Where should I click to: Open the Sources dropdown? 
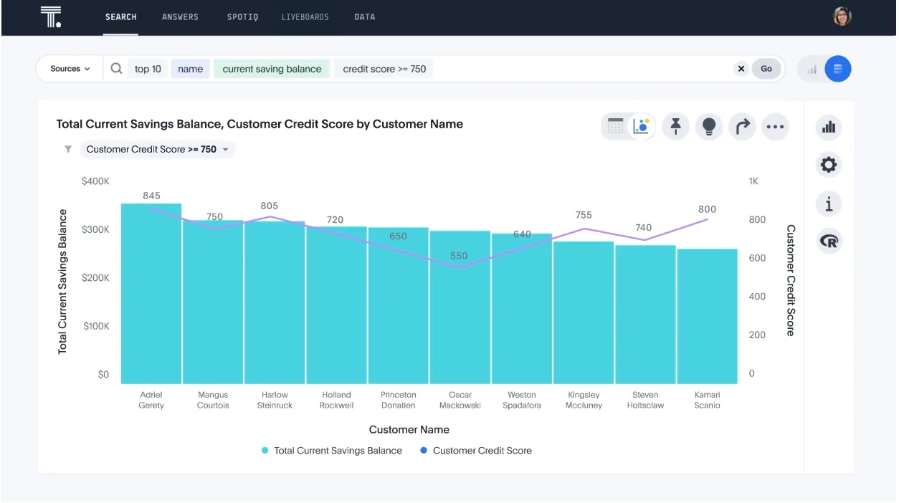pos(68,68)
